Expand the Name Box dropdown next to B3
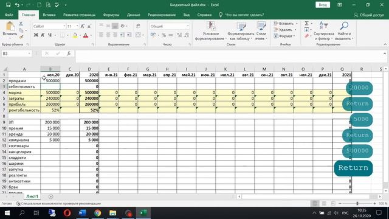 [x=29, y=54]
